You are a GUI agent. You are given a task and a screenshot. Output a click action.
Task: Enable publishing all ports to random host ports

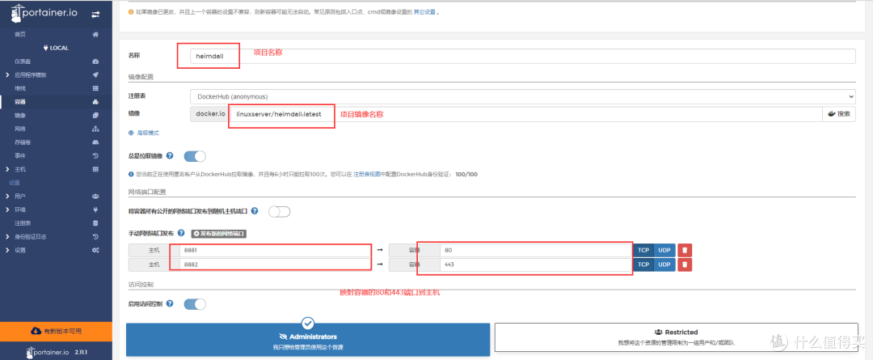click(280, 212)
